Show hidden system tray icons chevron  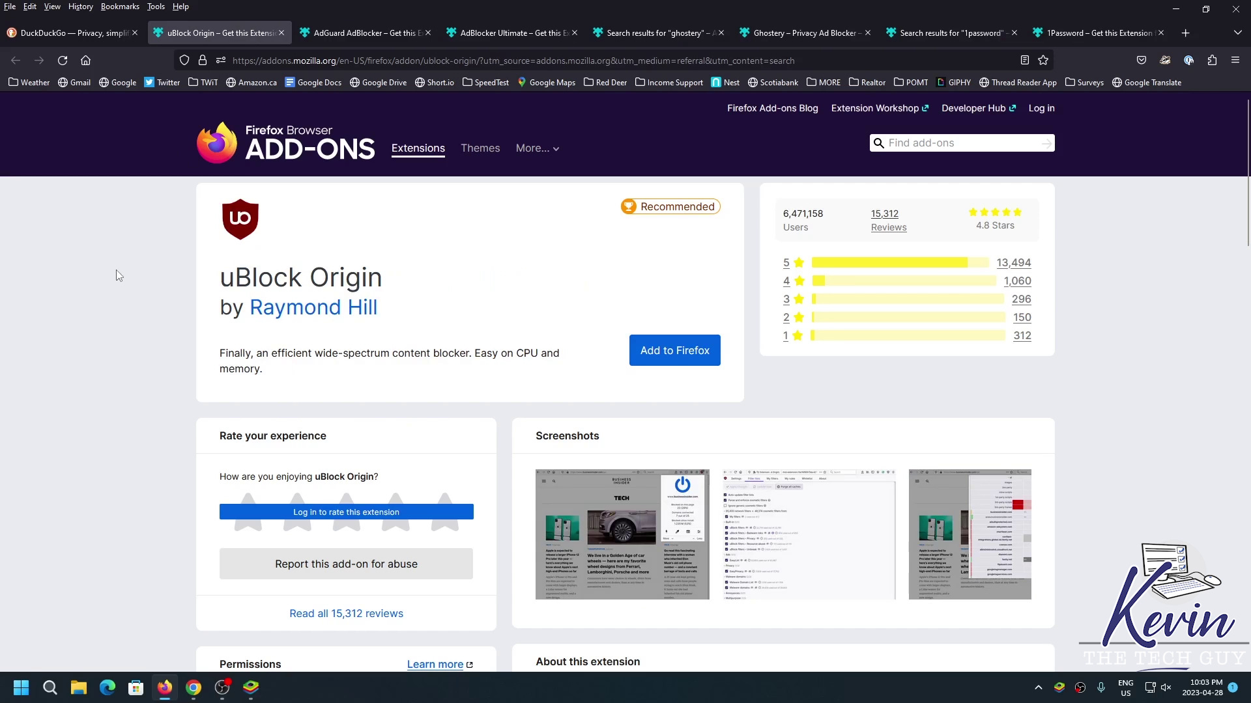(1039, 687)
